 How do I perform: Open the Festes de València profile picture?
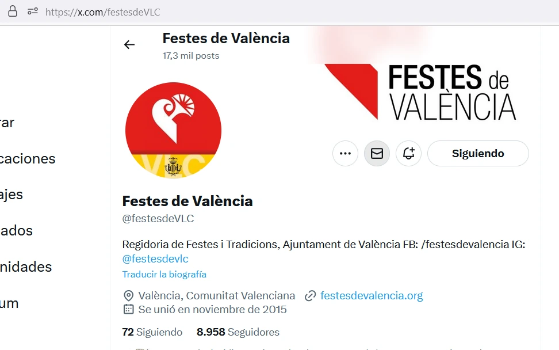[x=173, y=130]
